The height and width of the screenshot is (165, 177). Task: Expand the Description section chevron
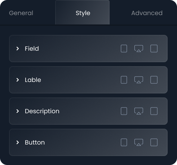point(18,111)
